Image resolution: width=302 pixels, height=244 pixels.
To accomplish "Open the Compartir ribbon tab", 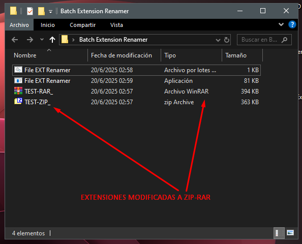I will pos(83,25).
